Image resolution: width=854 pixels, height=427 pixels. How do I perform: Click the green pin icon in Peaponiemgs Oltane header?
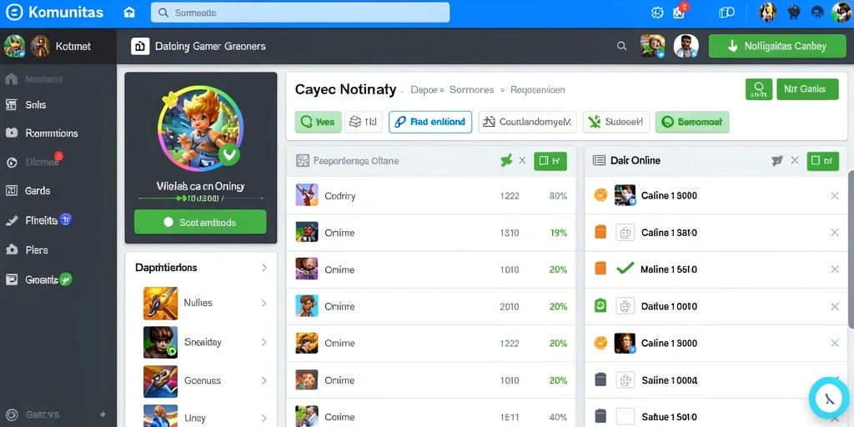point(506,160)
